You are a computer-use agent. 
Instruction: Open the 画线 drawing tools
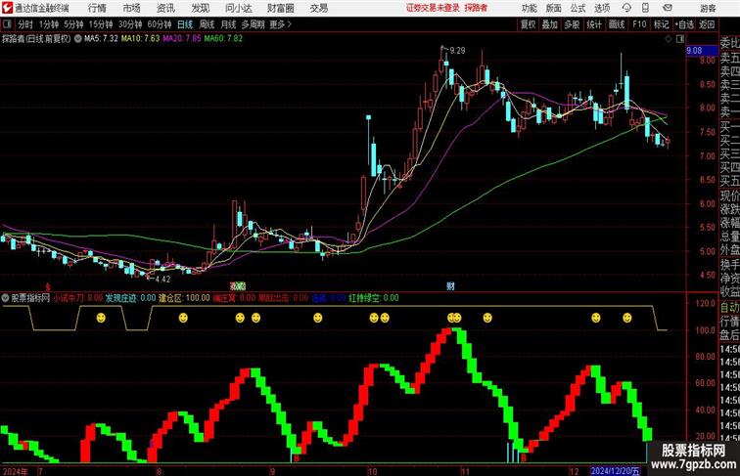(x=617, y=24)
